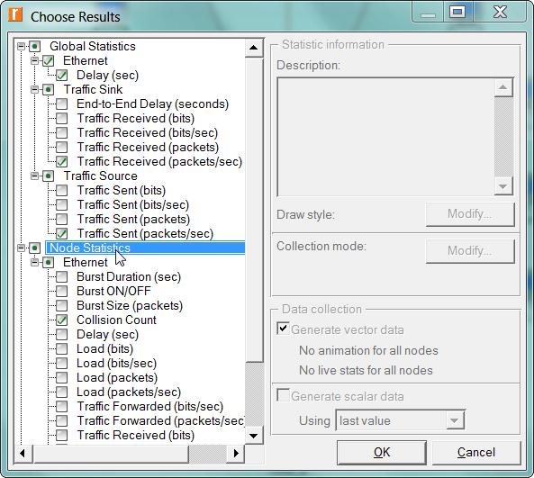The image size is (534, 478).
Task: Check the Burst ON/OFF checkbox
Action: click(x=61, y=291)
